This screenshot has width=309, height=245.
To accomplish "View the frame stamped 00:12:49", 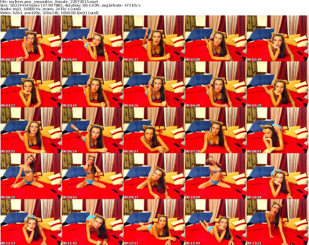I will [216, 222].
